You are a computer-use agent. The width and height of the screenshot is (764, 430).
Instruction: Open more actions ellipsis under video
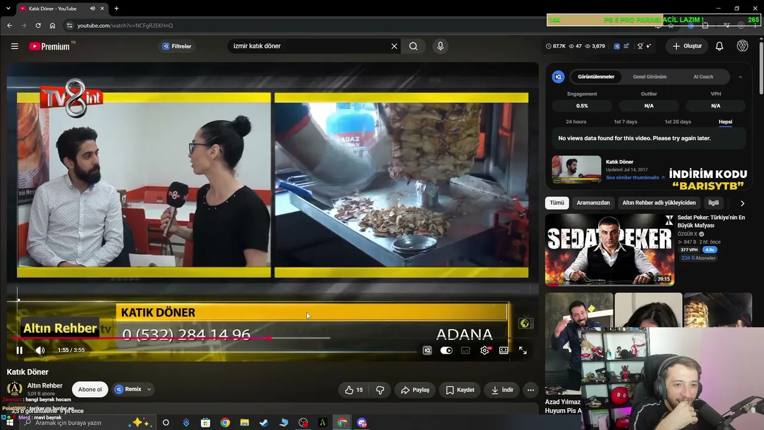tap(531, 390)
